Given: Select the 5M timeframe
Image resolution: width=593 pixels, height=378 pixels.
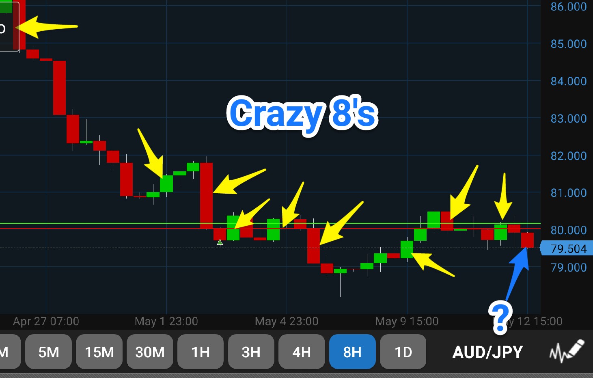Looking at the screenshot, I should pos(49,352).
